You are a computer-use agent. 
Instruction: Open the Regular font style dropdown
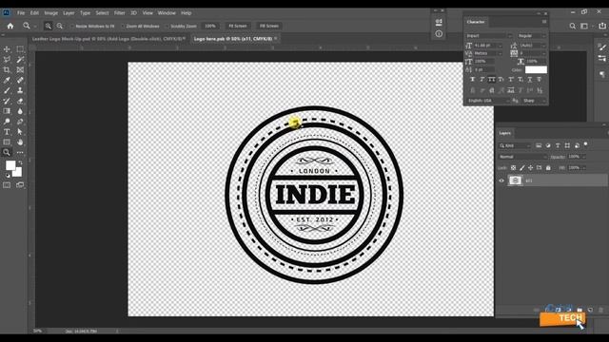click(x=532, y=36)
